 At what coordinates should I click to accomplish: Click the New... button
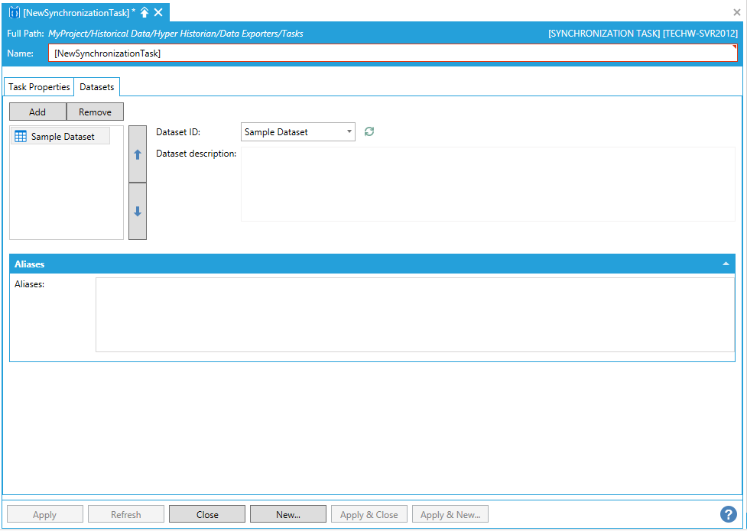[x=288, y=514]
